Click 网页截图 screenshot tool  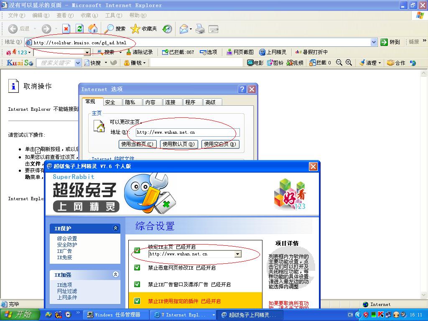[240, 52]
